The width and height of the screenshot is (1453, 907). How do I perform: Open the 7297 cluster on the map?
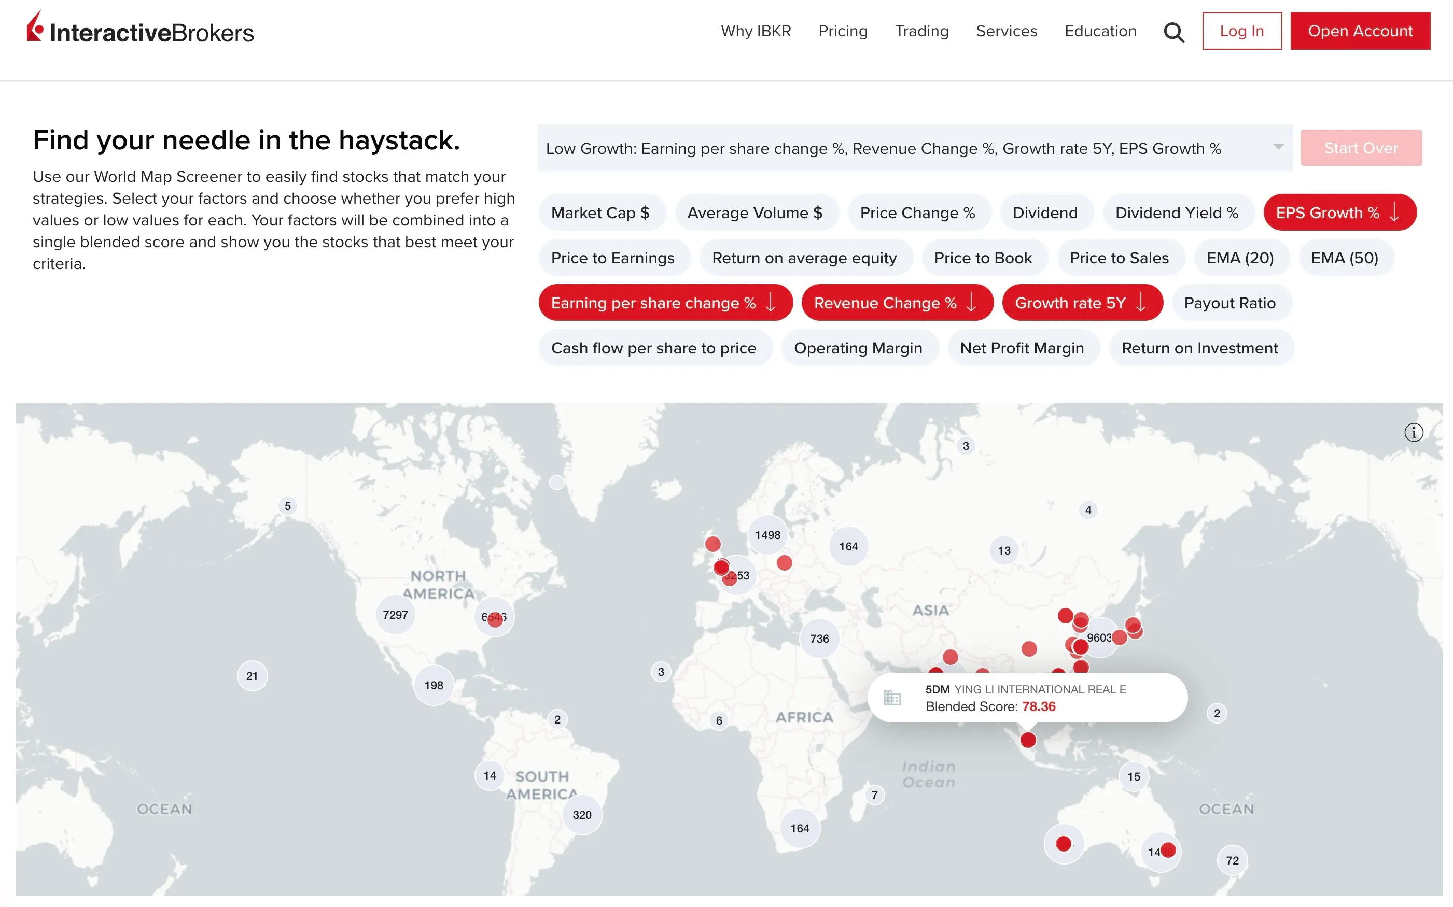coord(395,615)
